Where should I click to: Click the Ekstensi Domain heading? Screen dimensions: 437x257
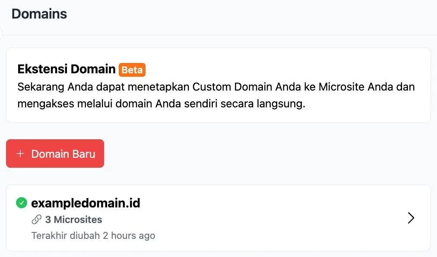click(x=66, y=69)
